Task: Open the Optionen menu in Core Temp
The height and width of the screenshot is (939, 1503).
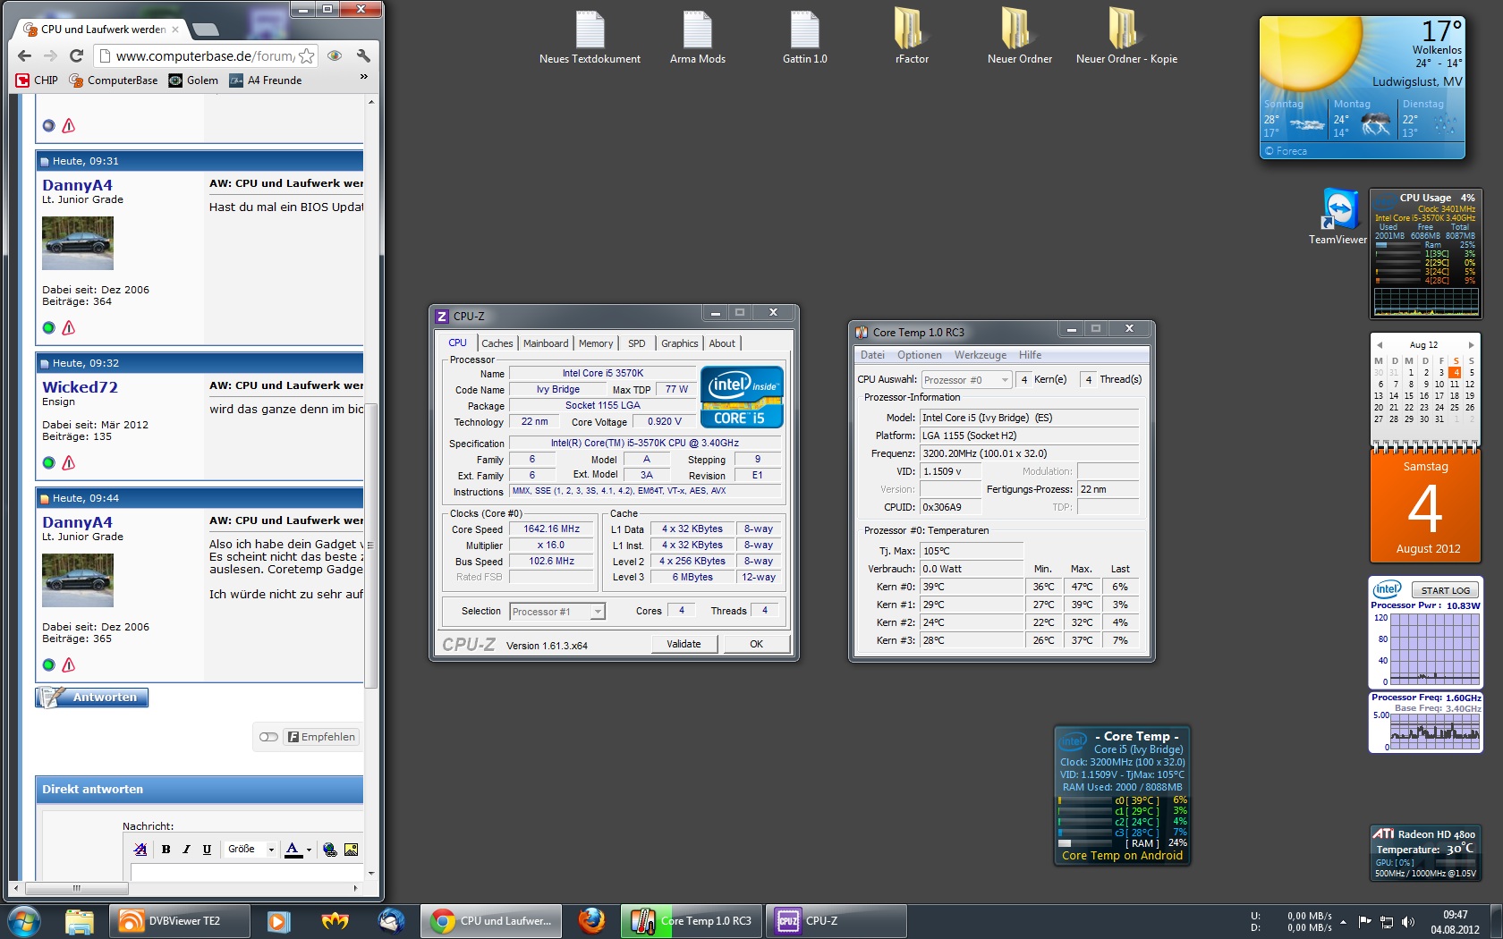Action: [920, 355]
